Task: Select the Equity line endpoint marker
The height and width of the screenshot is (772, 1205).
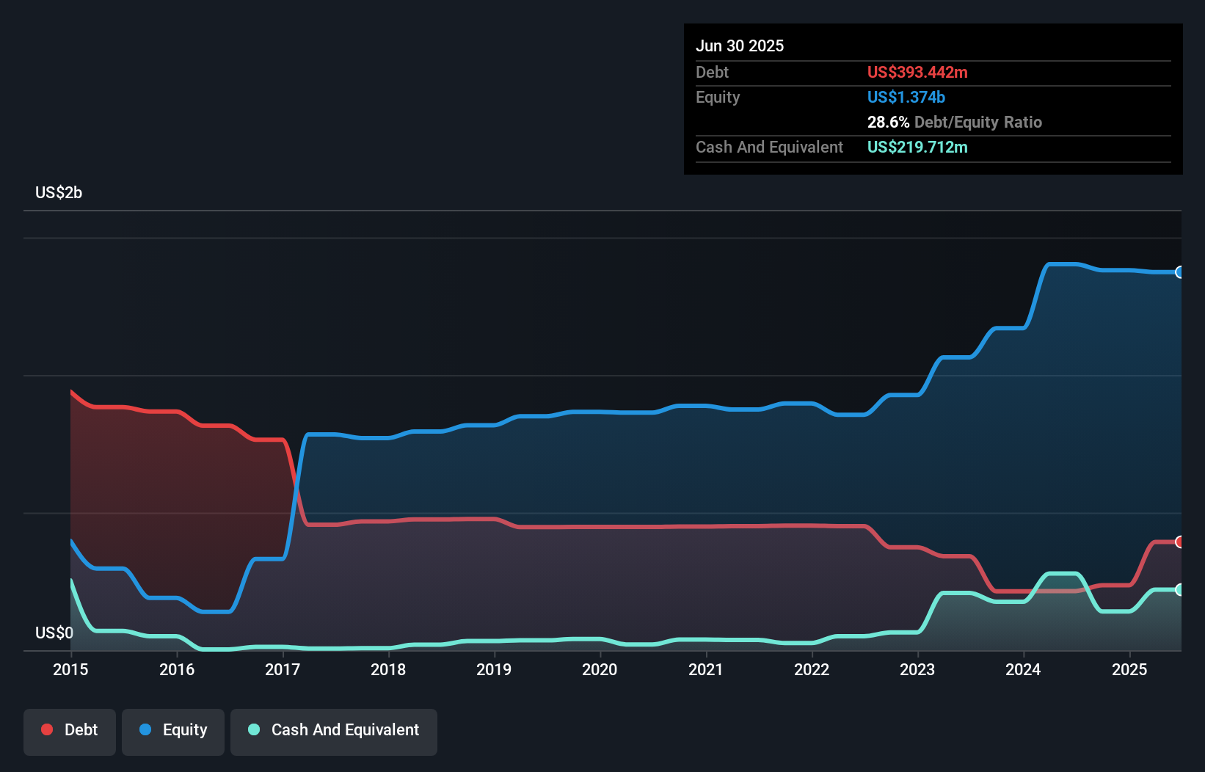Action: [1179, 272]
